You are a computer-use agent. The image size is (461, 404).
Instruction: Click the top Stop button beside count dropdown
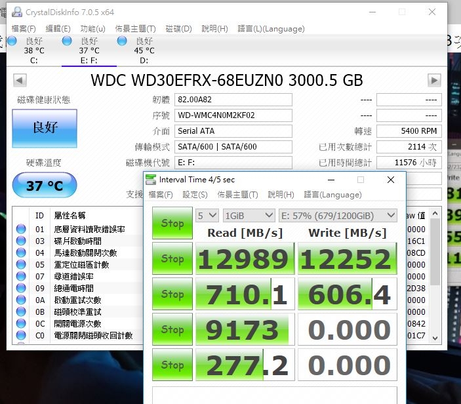pos(172,223)
